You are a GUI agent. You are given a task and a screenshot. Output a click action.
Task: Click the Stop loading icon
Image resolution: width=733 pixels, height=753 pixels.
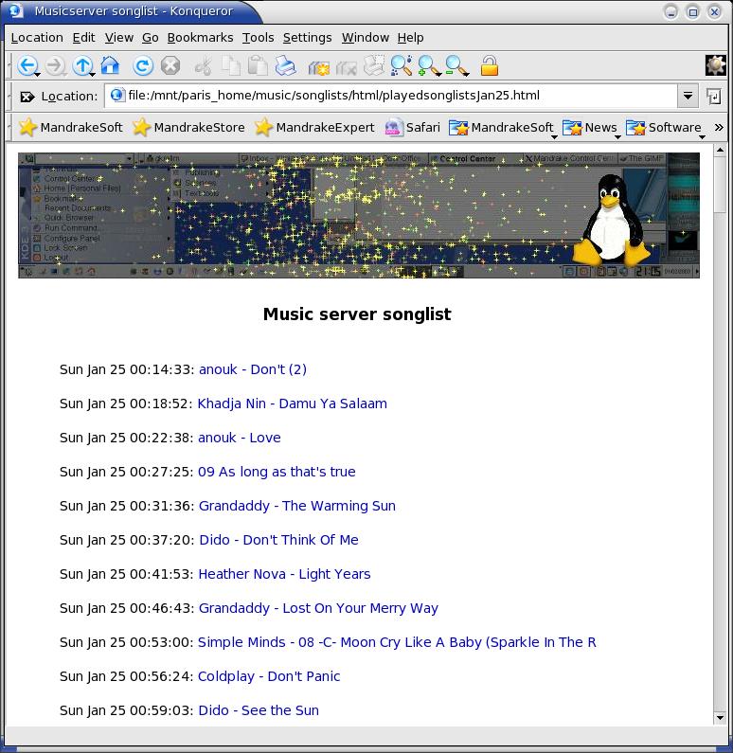[170, 65]
